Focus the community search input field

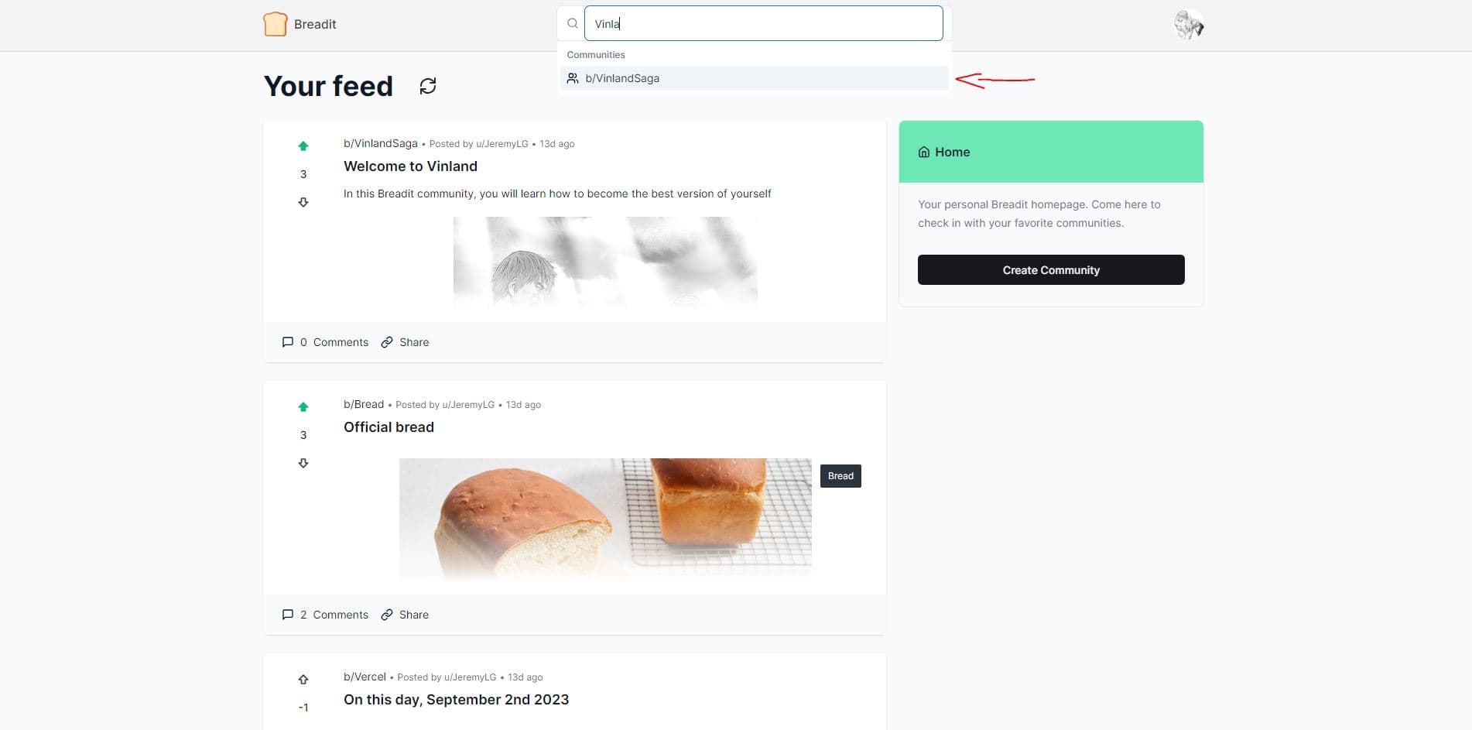tap(763, 24)
